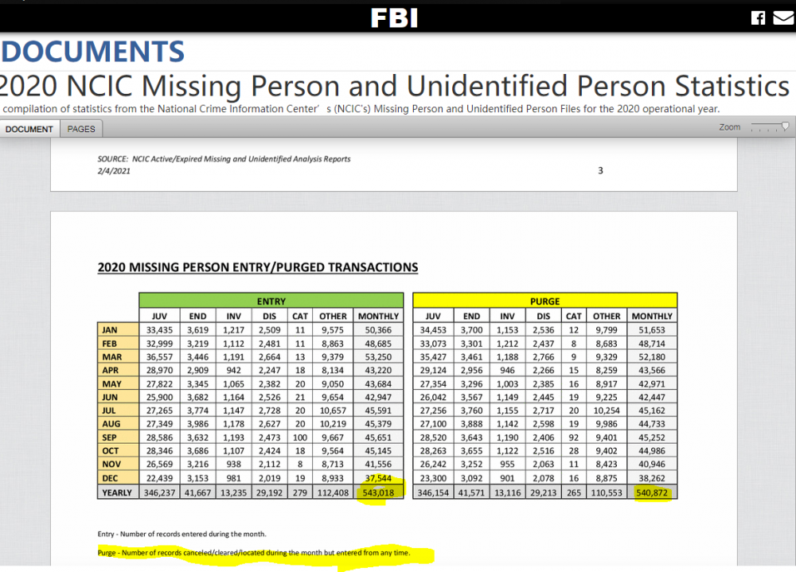Open the DOCUMENTS section heading link
The height and width of the screenshot is (572, 796).
pos(93,52)
